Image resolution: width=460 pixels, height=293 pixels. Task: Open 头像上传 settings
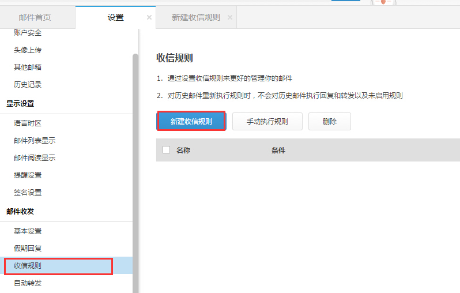(x=28, y=50)
